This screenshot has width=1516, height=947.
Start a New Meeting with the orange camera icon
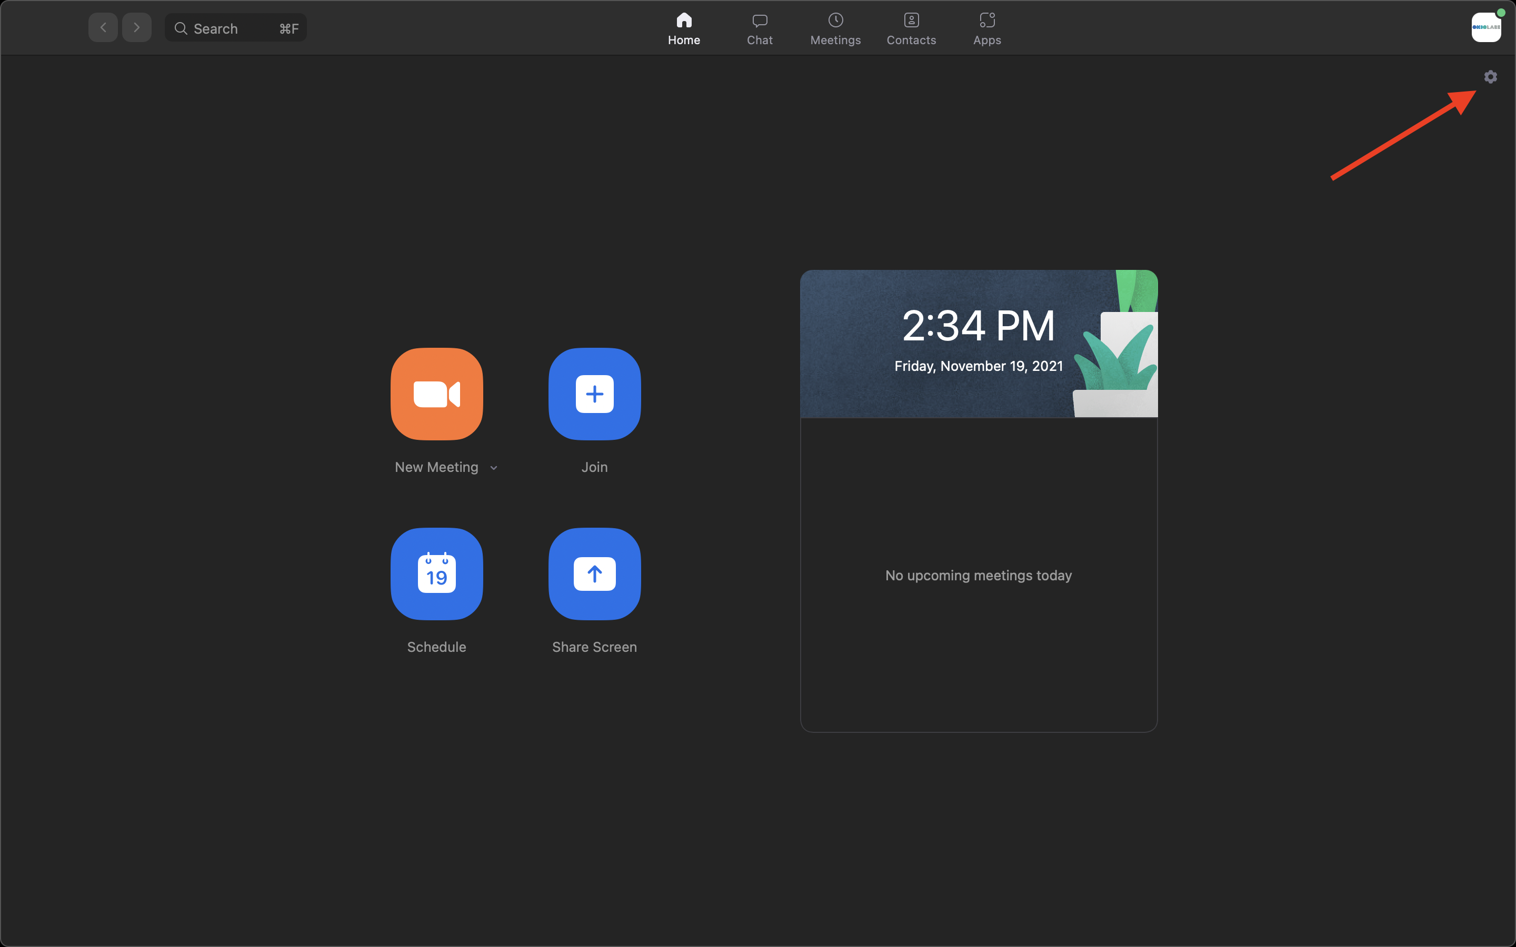[436, 394]
